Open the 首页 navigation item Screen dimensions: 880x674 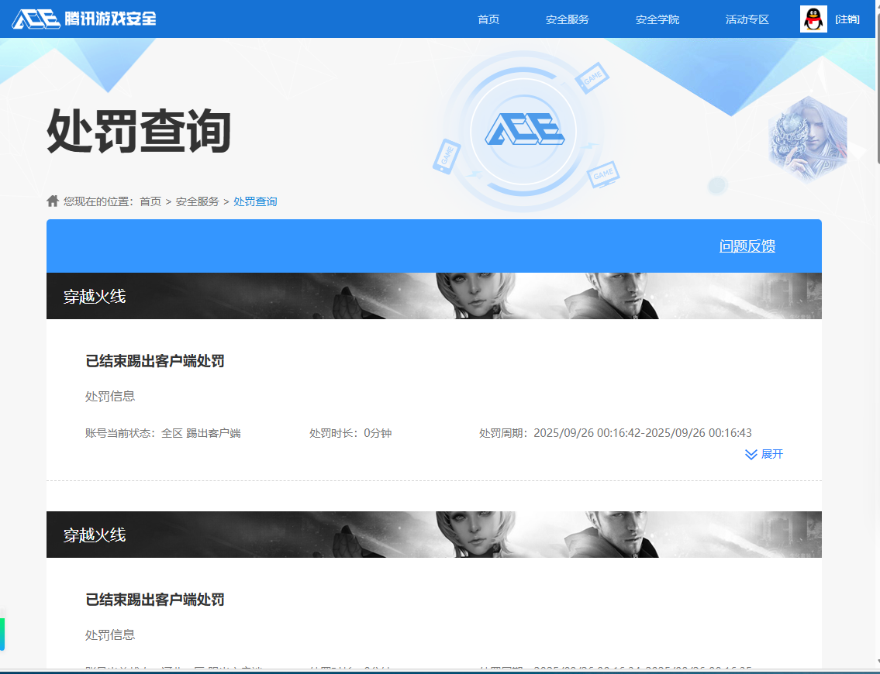point(488,19)
